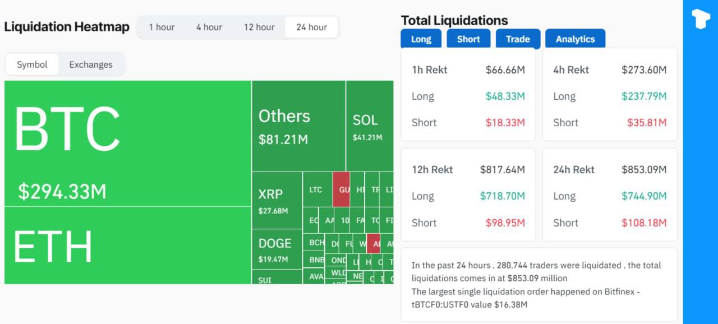The height and width of the screenshot is (324, 718).
Task: Switch heatmap view to Exchanges
Action: click(91, 64)
